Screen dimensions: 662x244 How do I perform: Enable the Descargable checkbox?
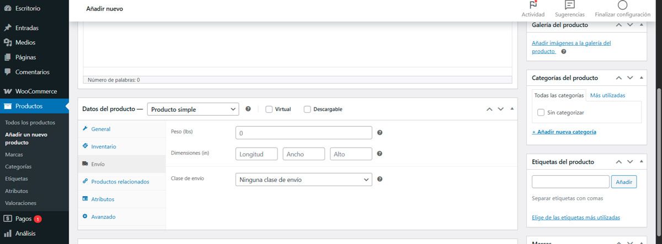point(307,109)
